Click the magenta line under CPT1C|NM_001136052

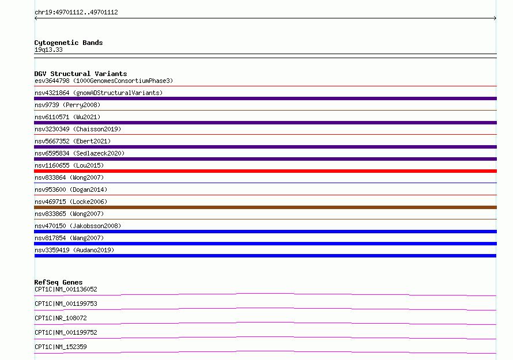tap(265, 294)
